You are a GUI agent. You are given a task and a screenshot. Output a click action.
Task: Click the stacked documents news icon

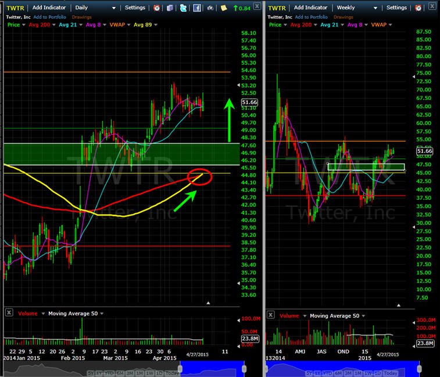click(170, 8)
